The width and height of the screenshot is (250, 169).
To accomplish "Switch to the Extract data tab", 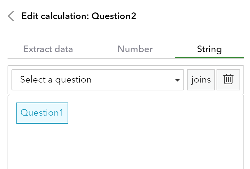I will click(48, 49).
